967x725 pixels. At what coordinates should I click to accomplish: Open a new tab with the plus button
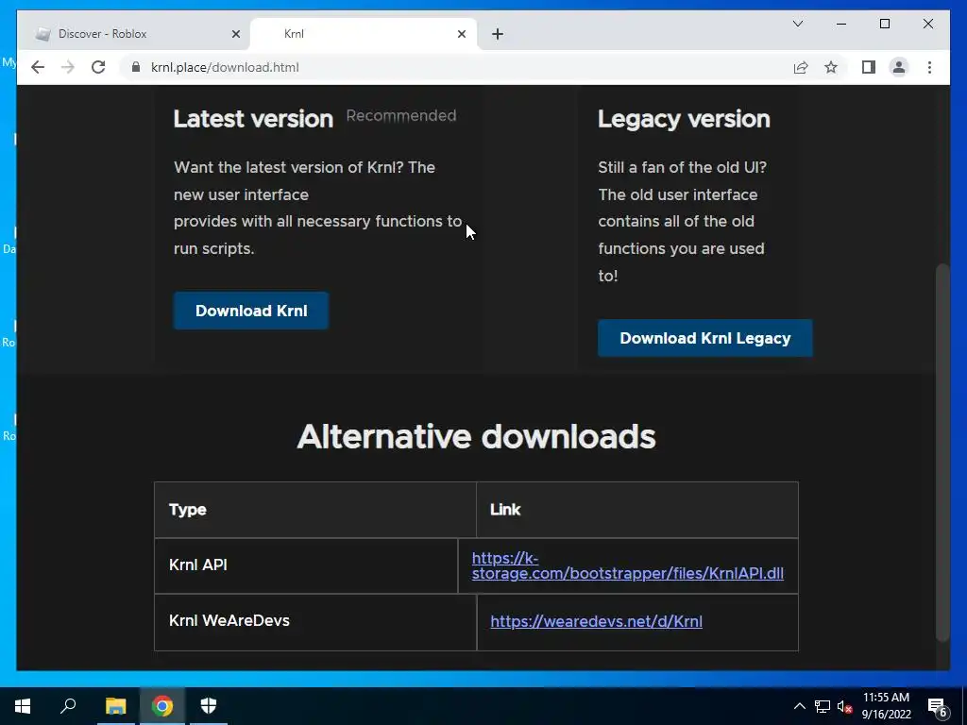click(x=498, y=34)
